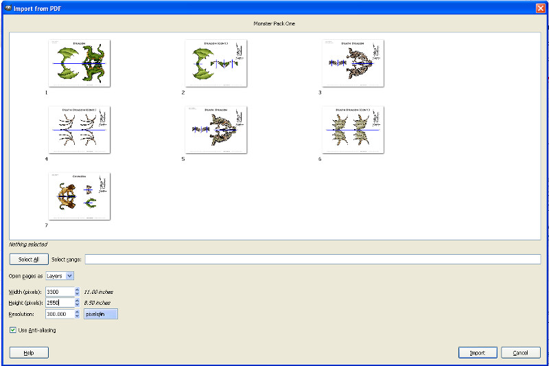
Task: Click the Height spinner arrows
Action: pos(76,303)
